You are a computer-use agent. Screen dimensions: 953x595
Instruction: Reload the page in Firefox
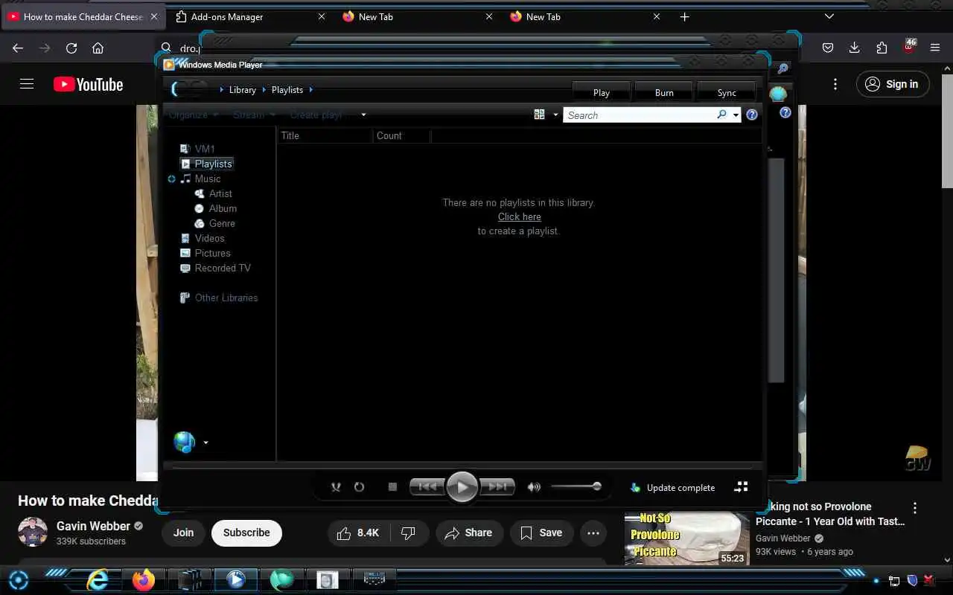[71, 48]
